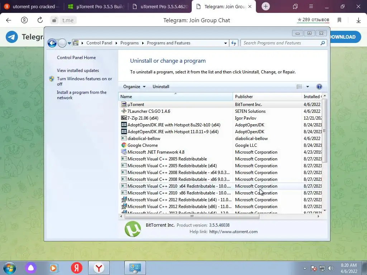Click the Uninstall toolbar button
Viewport: 367px width, 275px height.
coord(161,87)
